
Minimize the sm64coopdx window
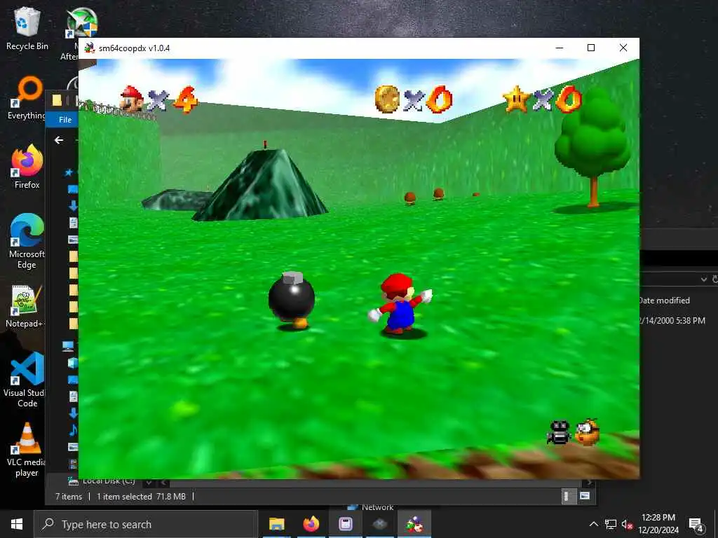[x=560, y=48]
